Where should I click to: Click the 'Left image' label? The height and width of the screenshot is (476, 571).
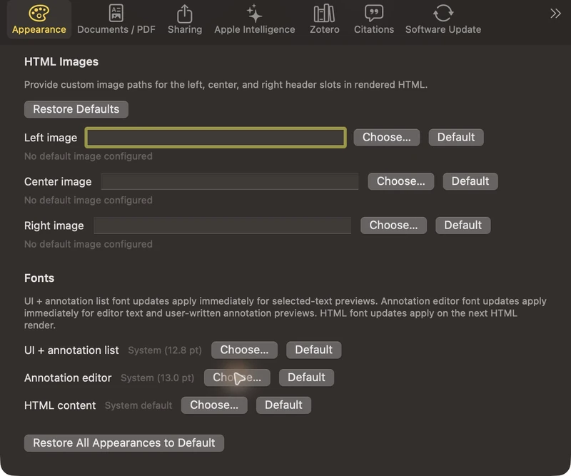coord(51,138)
